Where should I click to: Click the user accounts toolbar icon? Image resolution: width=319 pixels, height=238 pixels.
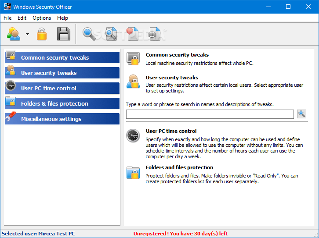(14, 34)
